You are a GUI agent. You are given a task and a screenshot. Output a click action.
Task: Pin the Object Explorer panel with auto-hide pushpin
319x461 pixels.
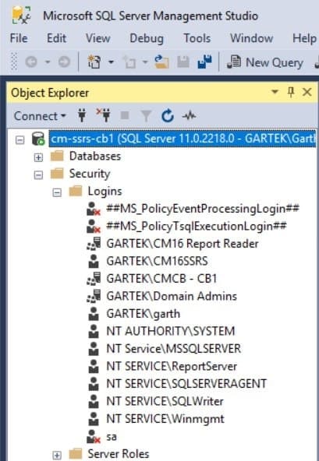[291, 93]
